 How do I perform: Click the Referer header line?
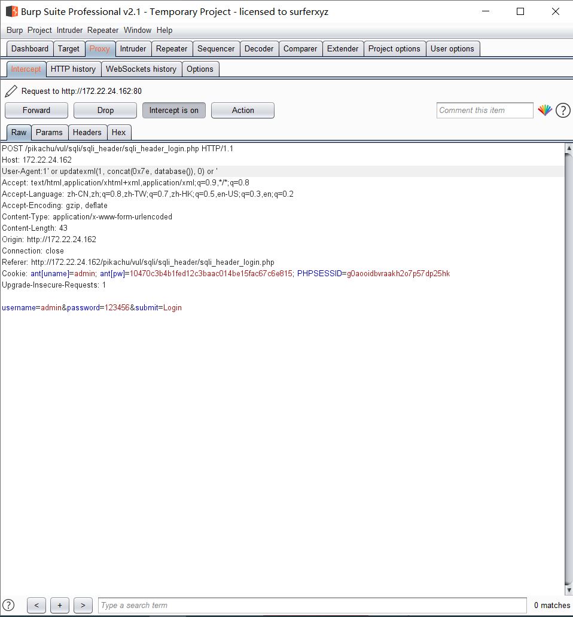point(138,262)
